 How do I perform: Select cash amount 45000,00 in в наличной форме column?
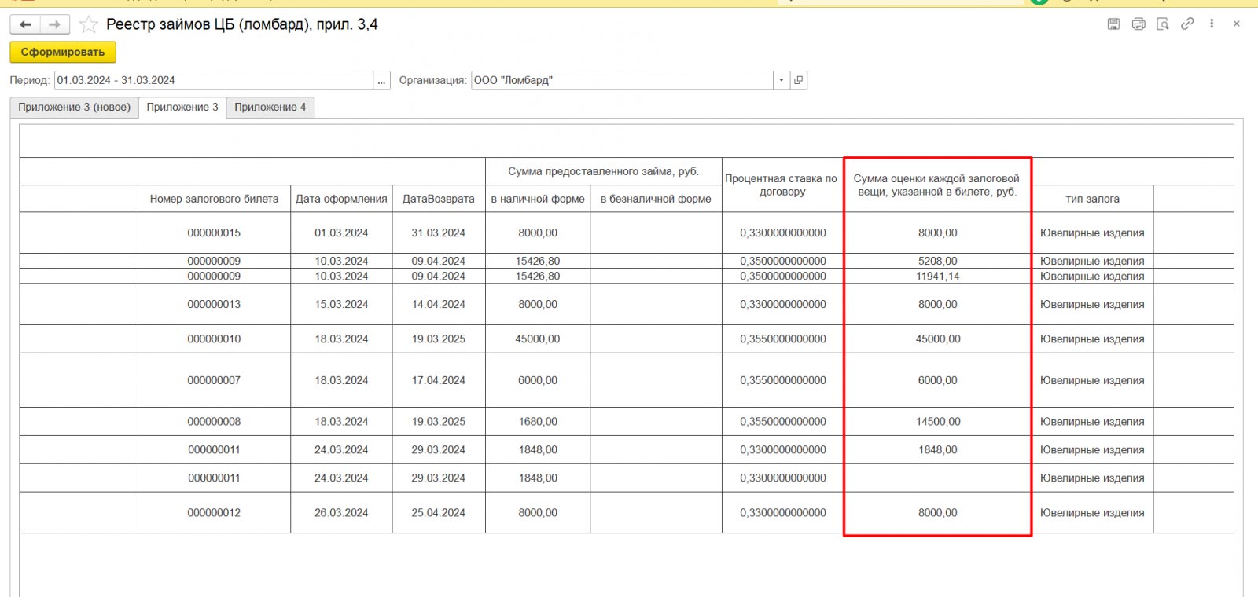click(538, 339)
